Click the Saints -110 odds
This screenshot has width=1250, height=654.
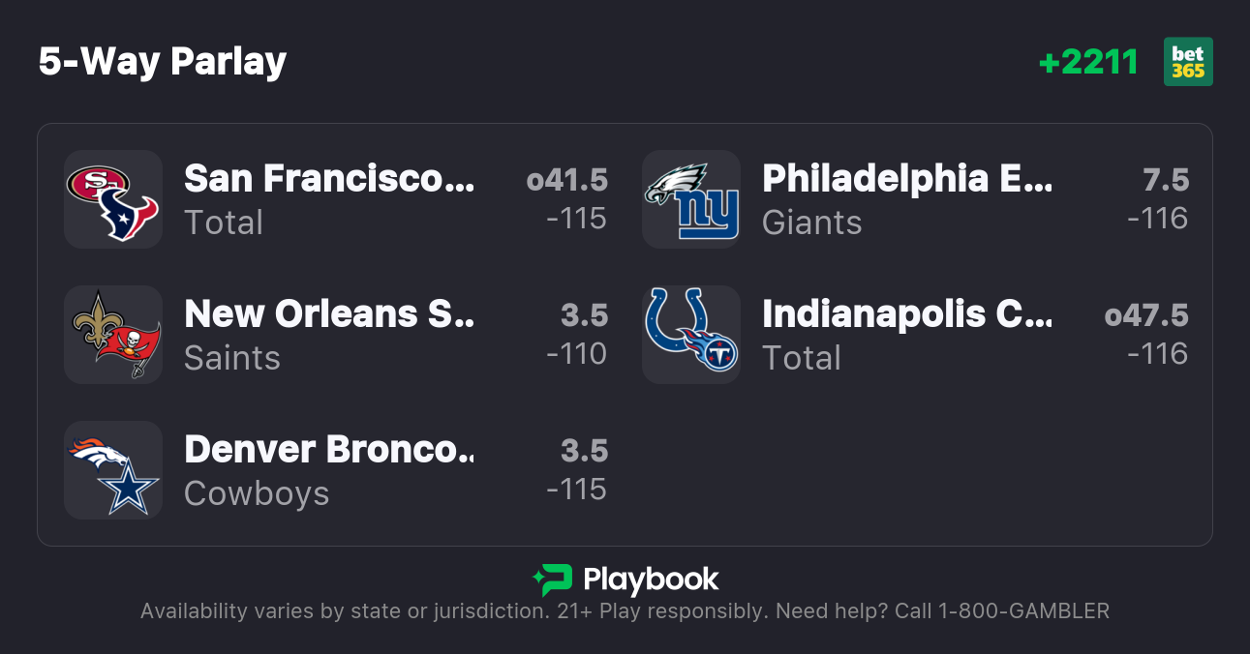coord(576,354)
